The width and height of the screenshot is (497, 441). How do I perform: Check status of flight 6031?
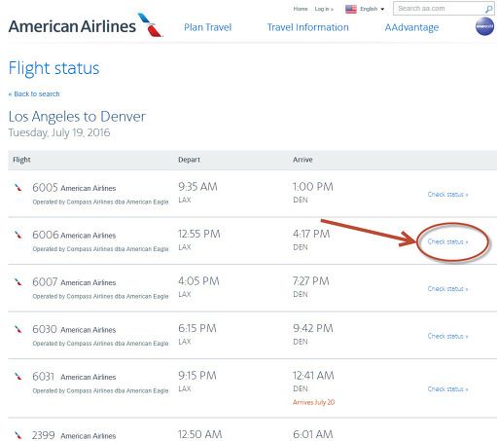(x=447, y=389)
